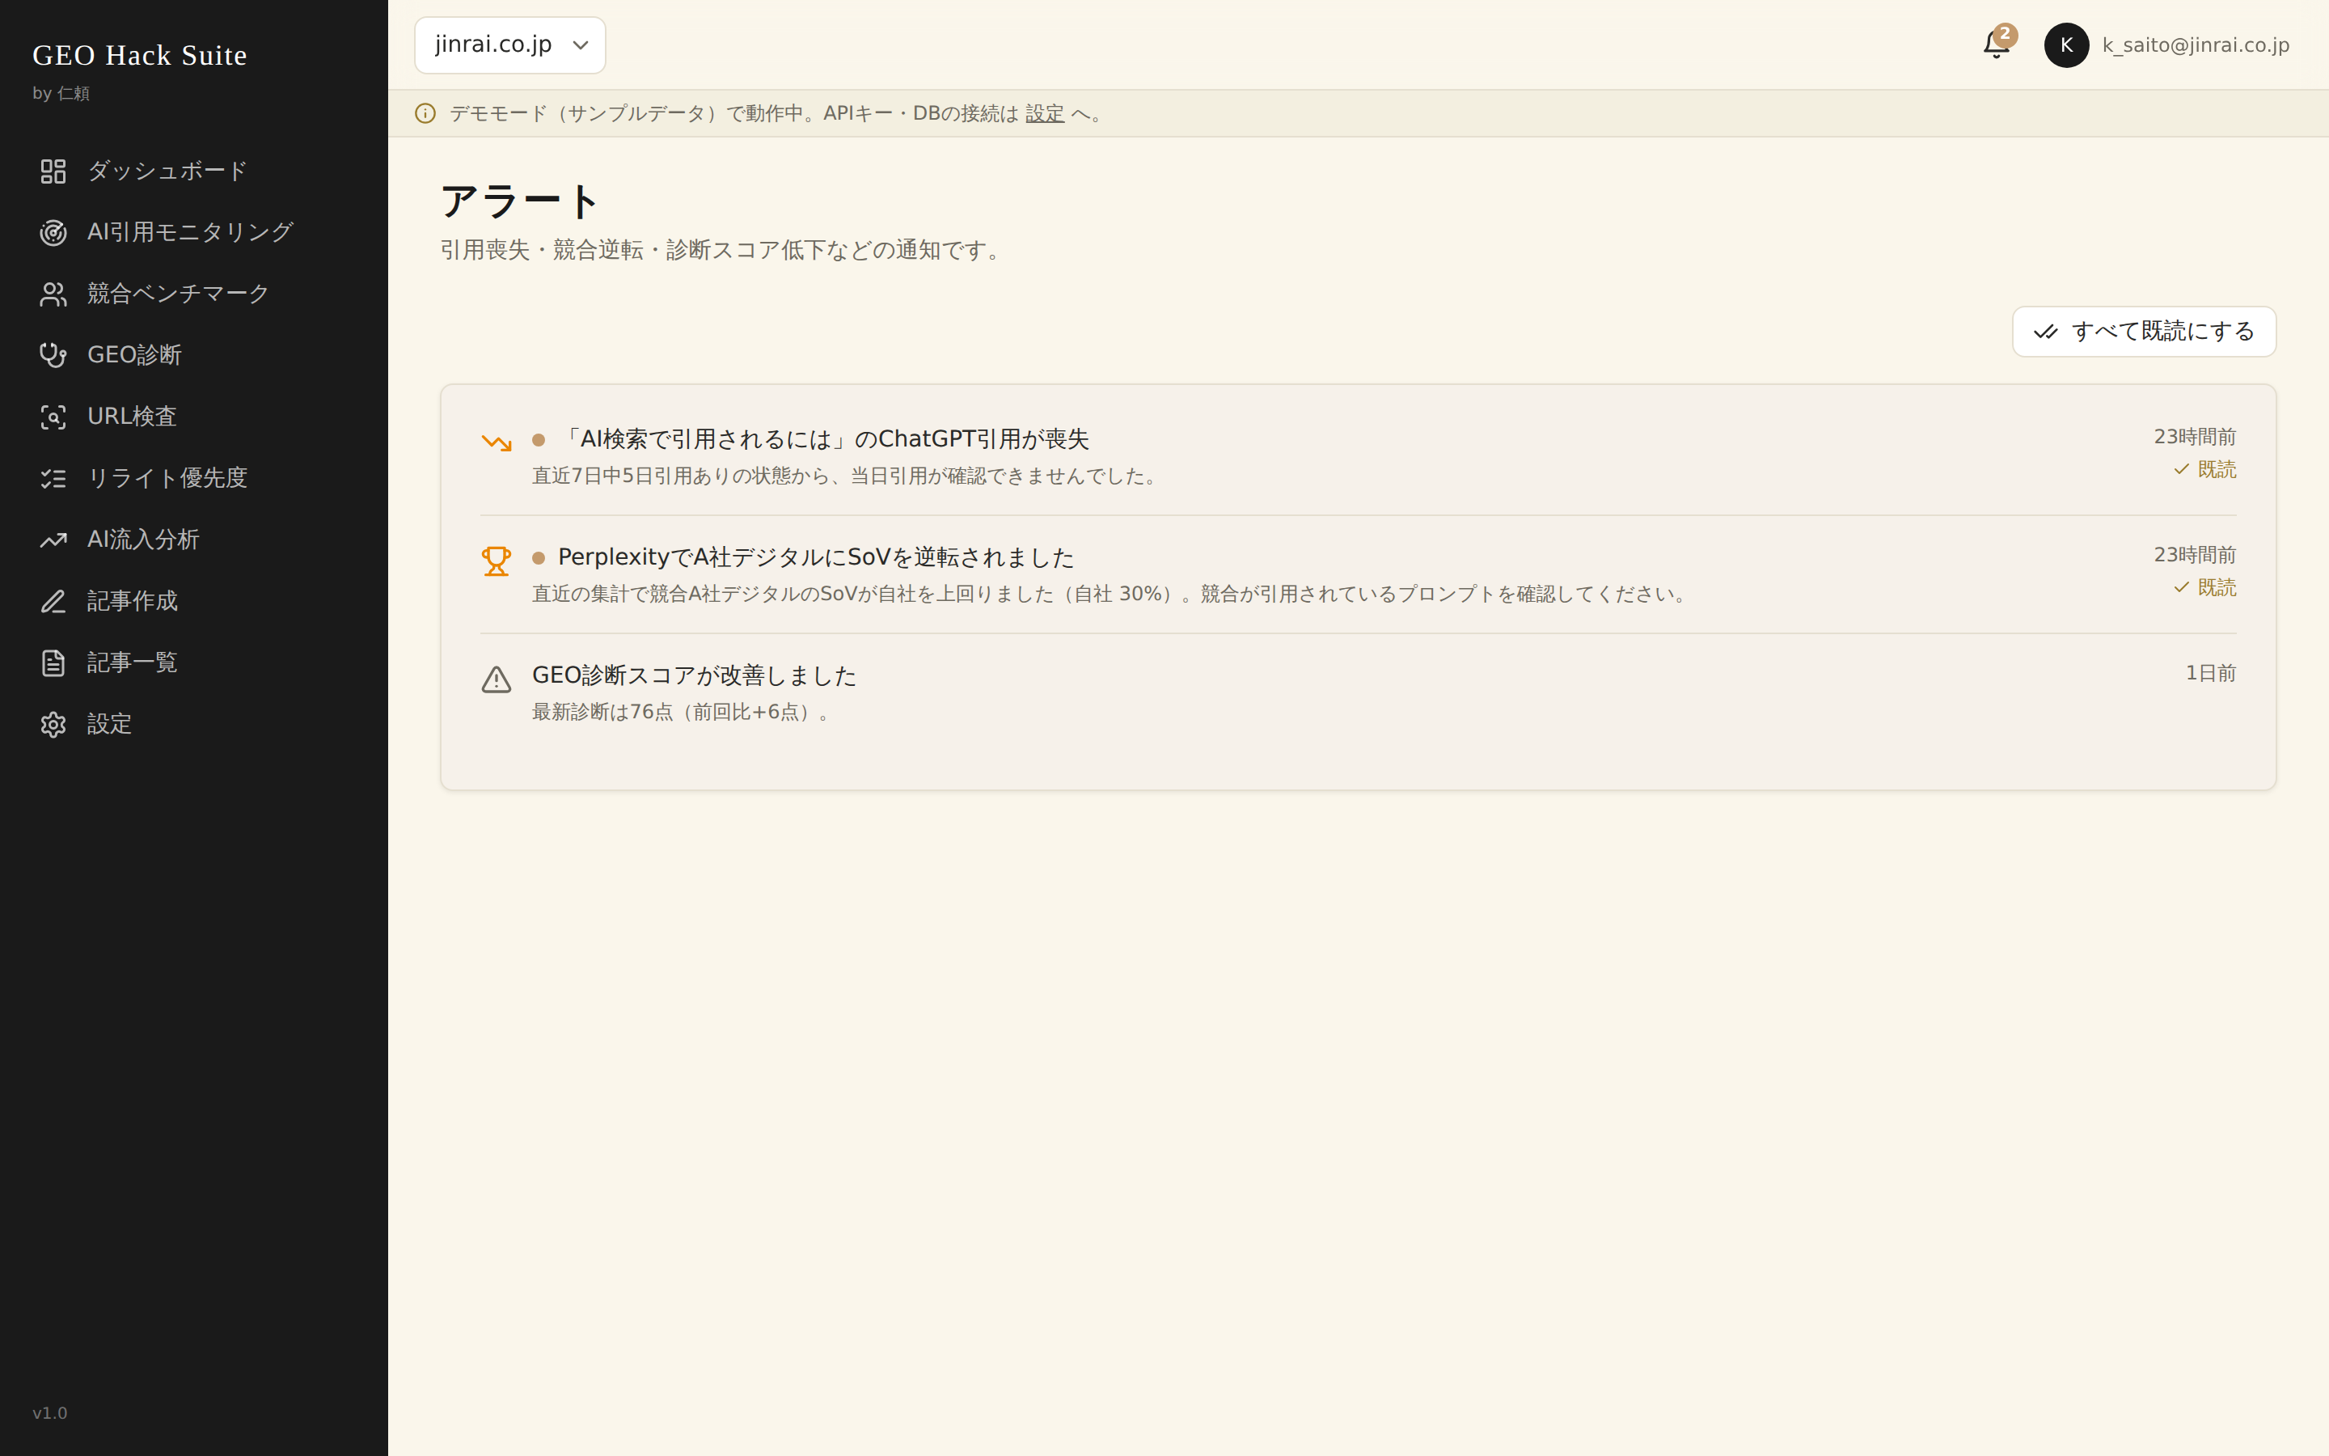Click the AI流入分析 trending-up icon
The height and width of the screenshot is (1456, 2329).
(53, 540)
